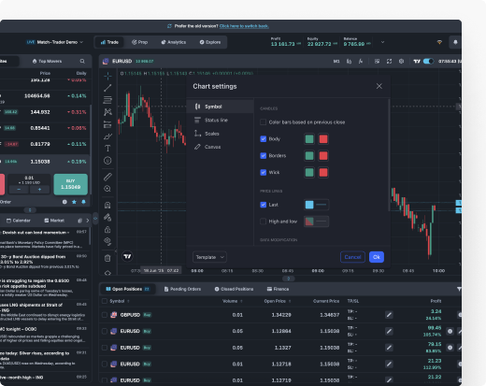Expand the Match-Trader Demo account dropdown
Viewport: 486px width, 386px height.
(55, 42)
